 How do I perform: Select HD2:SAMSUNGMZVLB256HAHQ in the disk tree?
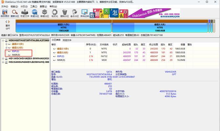[29, 62]
